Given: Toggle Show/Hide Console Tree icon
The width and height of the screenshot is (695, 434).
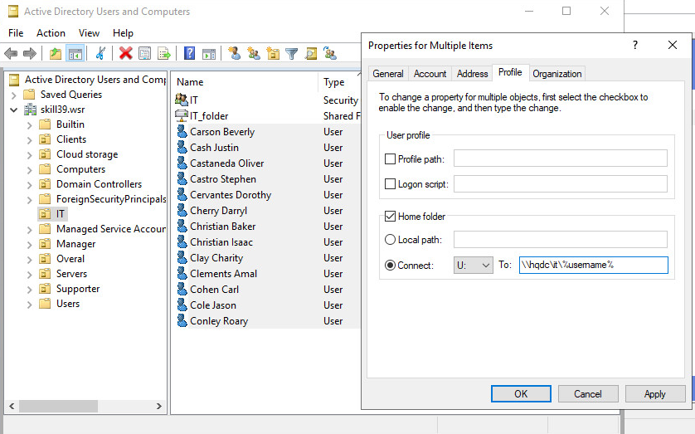Looking at the screenshot, I should pos(75,54).
